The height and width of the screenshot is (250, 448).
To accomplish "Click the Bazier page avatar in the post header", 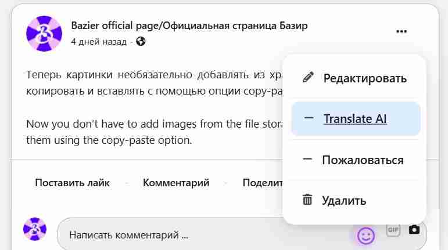I will (44, 34).
